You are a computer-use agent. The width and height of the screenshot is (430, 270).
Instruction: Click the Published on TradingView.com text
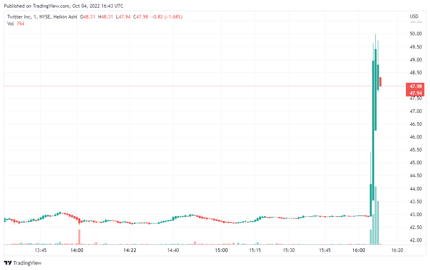(x=63, y=6)
